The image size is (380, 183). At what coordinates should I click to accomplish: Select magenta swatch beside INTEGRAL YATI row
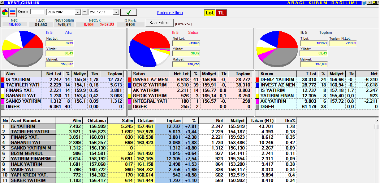pos(130,101)
